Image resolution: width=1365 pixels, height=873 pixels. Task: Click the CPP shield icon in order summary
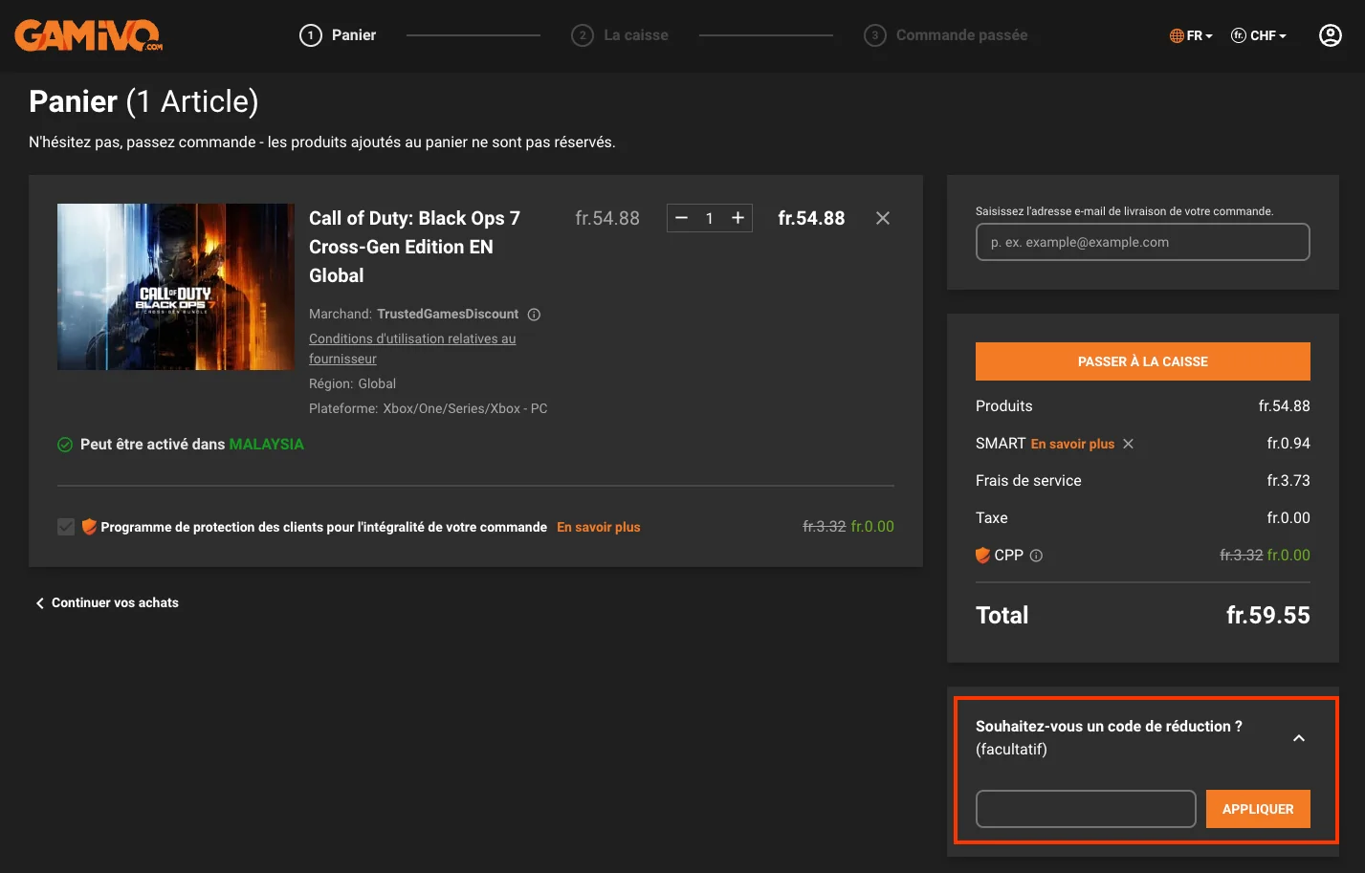click(982, 555)
